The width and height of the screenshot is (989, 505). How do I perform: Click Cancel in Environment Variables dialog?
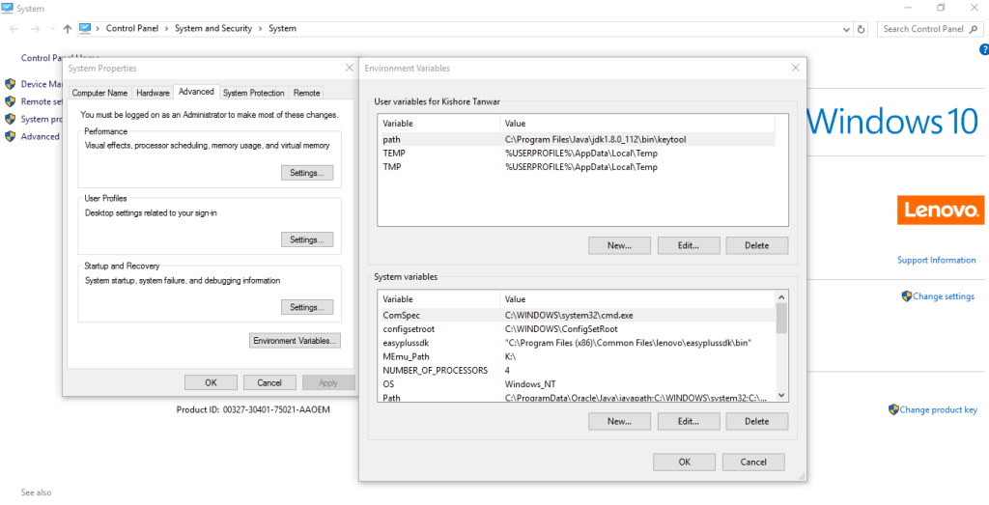pyautogui.click(x=753, y=463)
